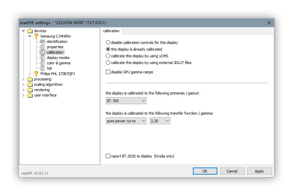This screenshot has height=196, width=293.
Task: Select the rendering label in the tree
Action: [42, 90]
